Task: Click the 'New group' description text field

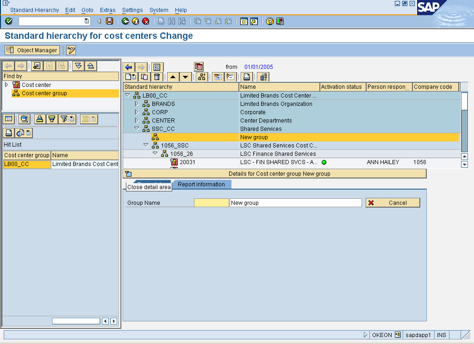Action: tap(296, 203)
